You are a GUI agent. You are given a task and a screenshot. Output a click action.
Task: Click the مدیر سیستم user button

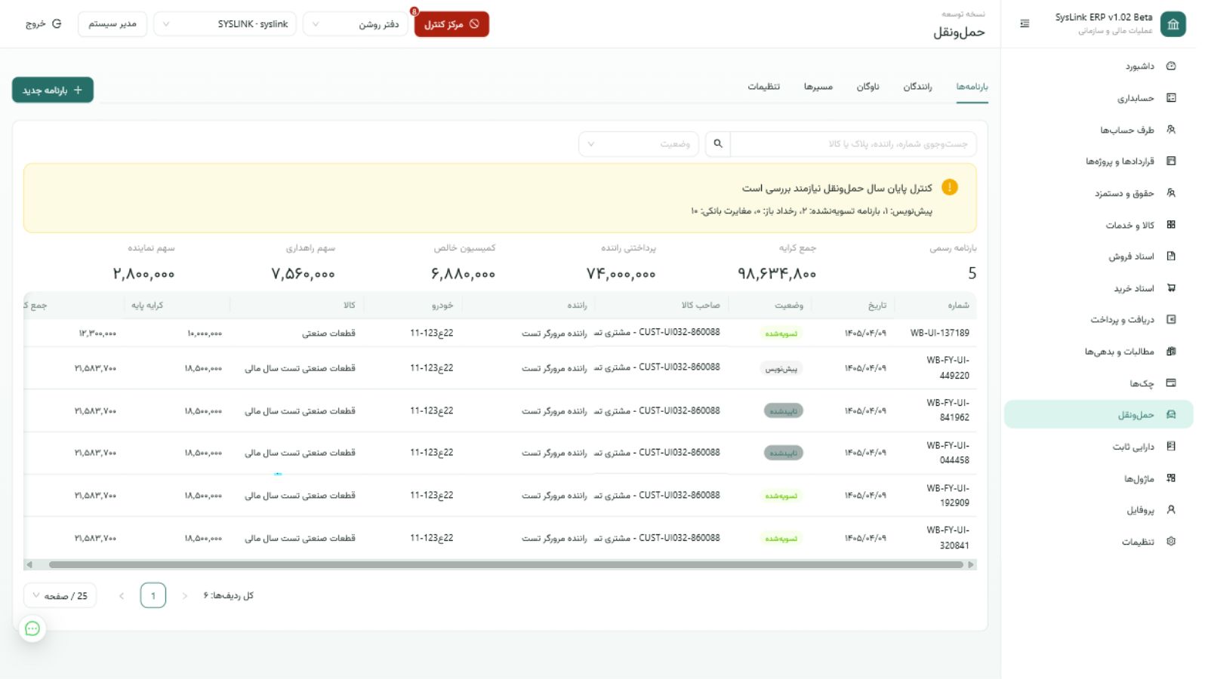[112, 24]
